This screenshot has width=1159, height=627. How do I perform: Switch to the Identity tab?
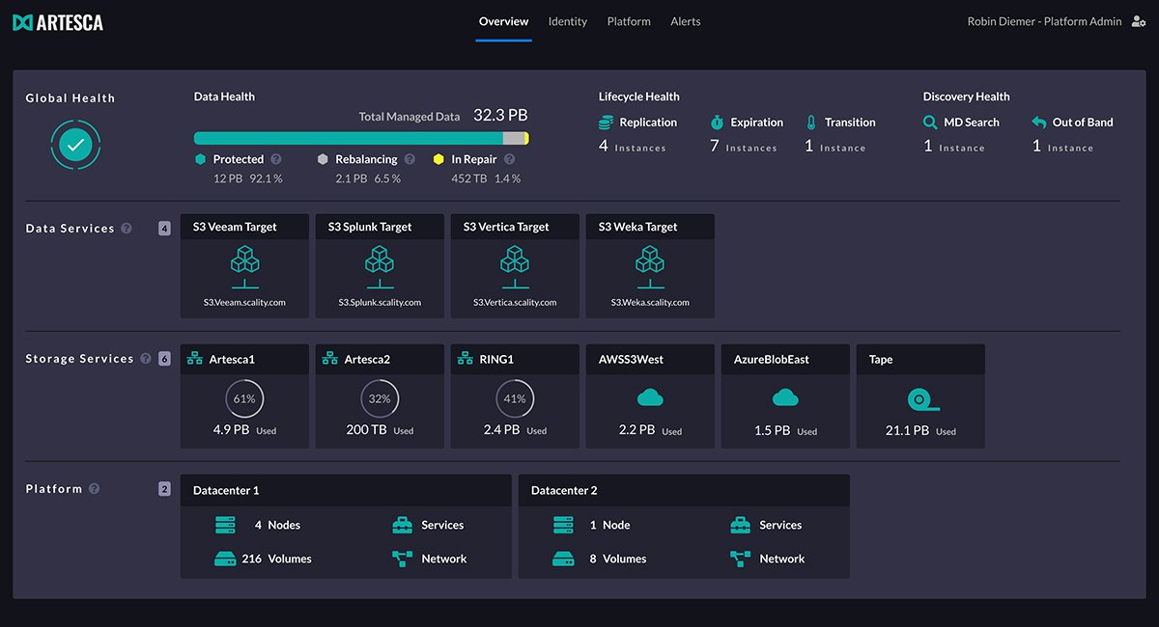[x=568, y=21]
